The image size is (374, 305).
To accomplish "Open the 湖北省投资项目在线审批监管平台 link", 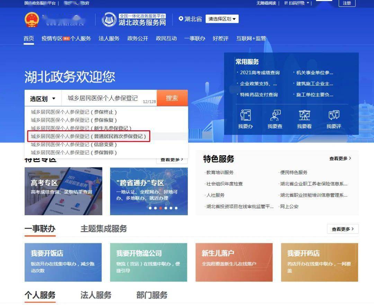I will (x=240, y=207).
